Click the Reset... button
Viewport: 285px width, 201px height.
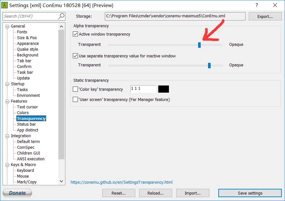click(119, 193)
